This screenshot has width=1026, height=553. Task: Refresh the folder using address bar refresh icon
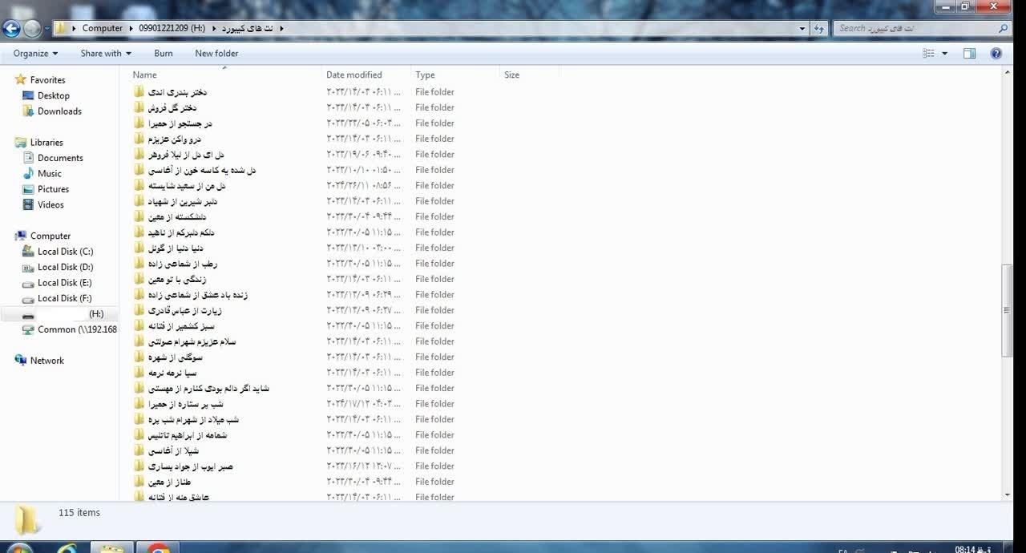(x=819, y=28)
